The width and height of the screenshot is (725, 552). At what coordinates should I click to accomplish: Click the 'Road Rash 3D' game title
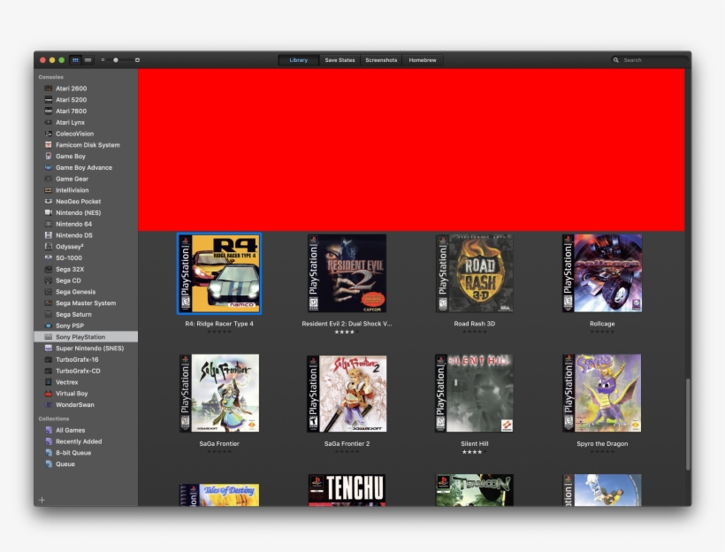point(475,324)
